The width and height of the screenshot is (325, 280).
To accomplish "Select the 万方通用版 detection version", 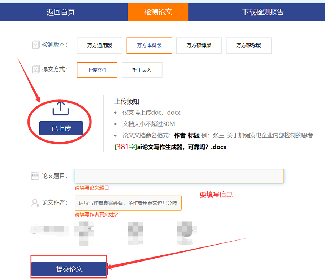I will point(99,46).
